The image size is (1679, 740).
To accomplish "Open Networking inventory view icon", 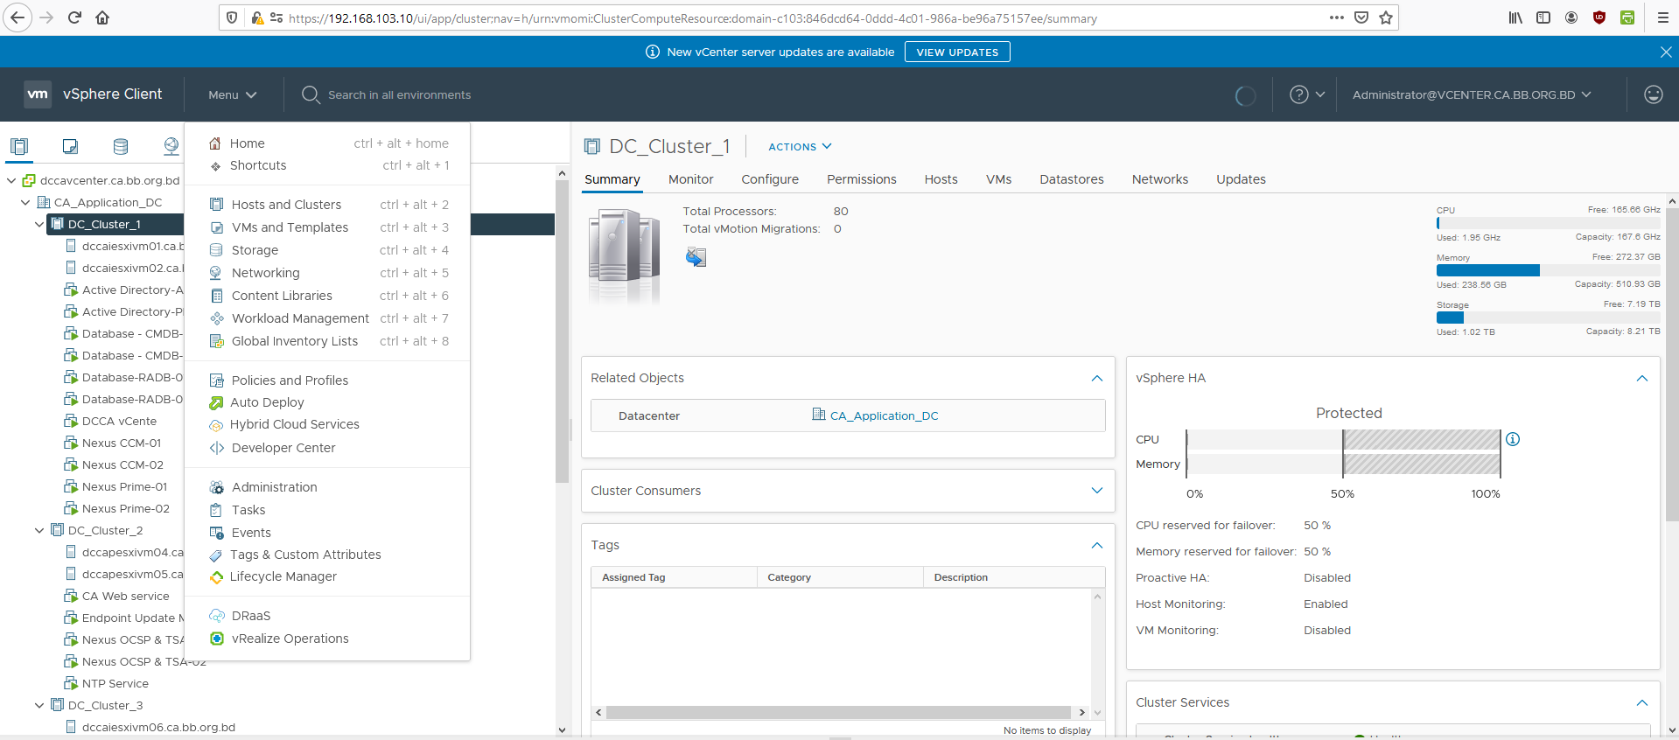I will point(171,146).
